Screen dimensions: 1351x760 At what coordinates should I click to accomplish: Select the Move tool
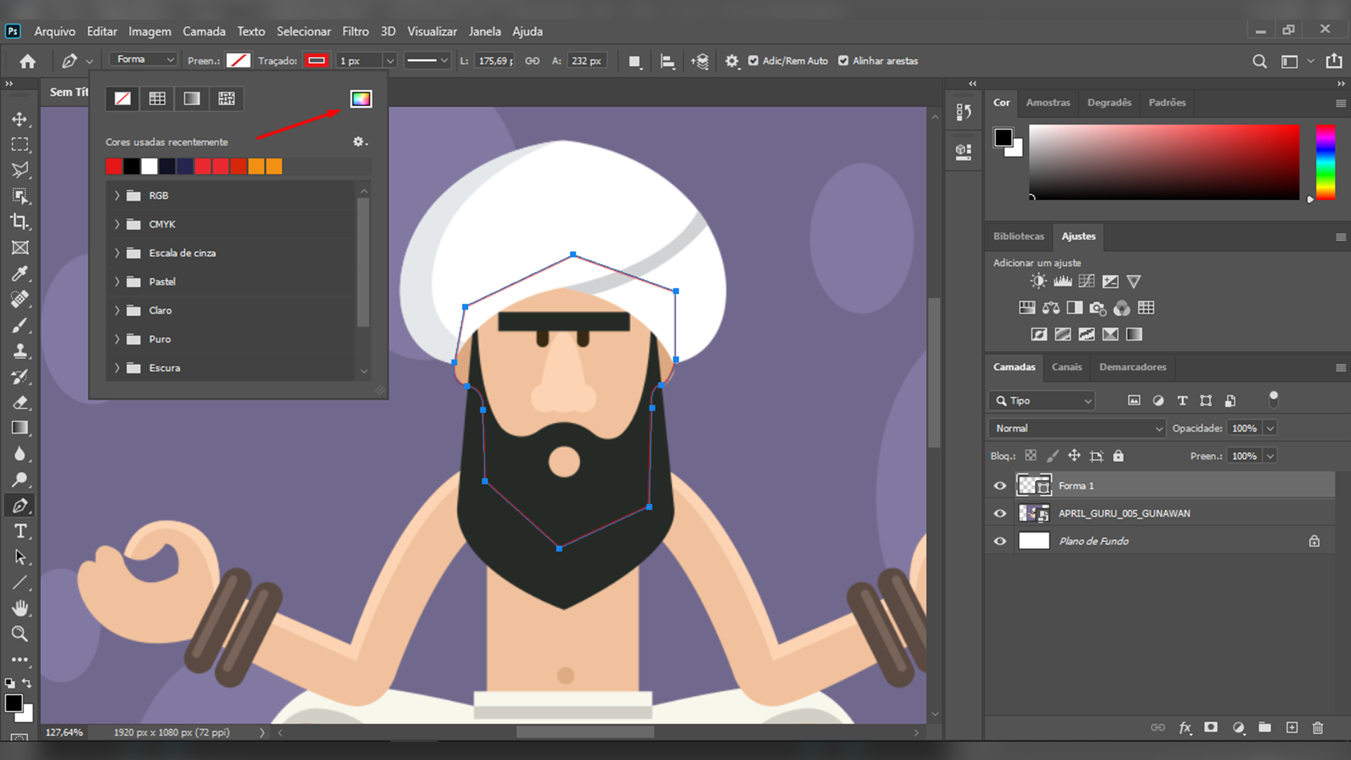click(x=20, y=119)
